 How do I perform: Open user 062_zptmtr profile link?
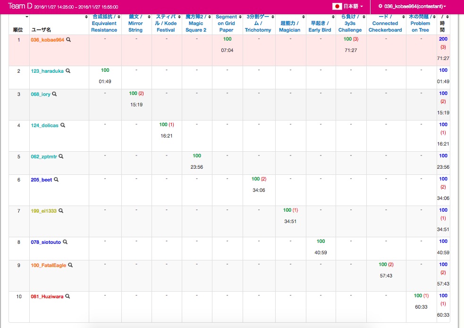(44, 156)
